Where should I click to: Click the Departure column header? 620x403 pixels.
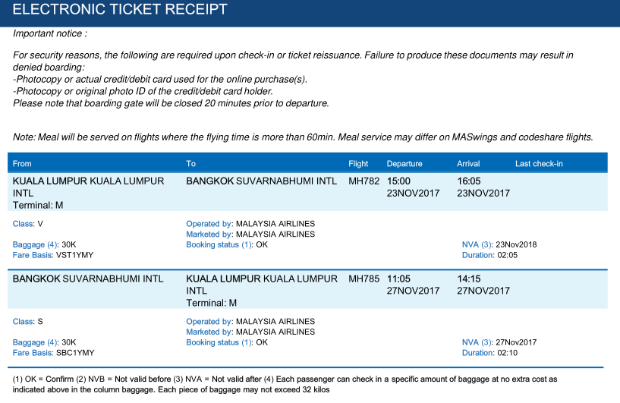point(404,164)
